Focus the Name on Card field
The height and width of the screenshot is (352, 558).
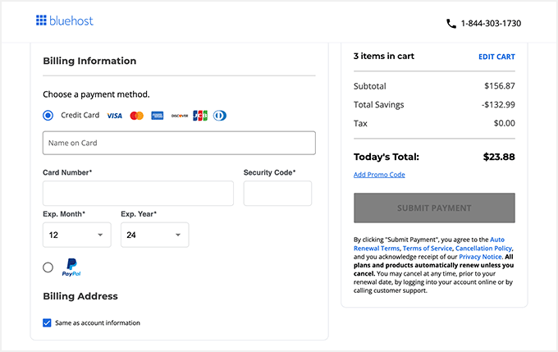179,143
